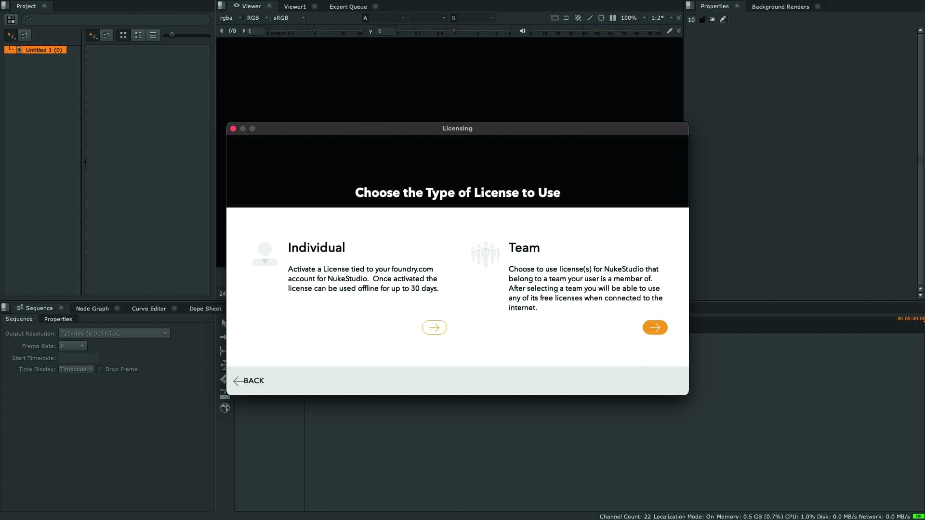Select the ROI region-of-interest icon in the viewer toolbar
This screenshot has width=925, height=520.
[566, 18]
